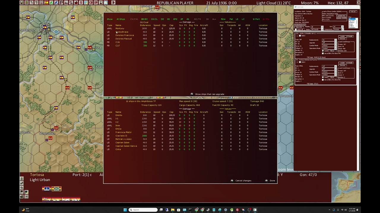Click the '+E' toolbar icon
The width and height of the screenshot is (380, 213).
31,2
